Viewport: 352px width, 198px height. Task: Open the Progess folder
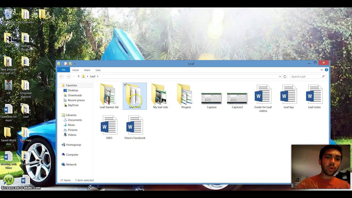click(x=186, y=96)
